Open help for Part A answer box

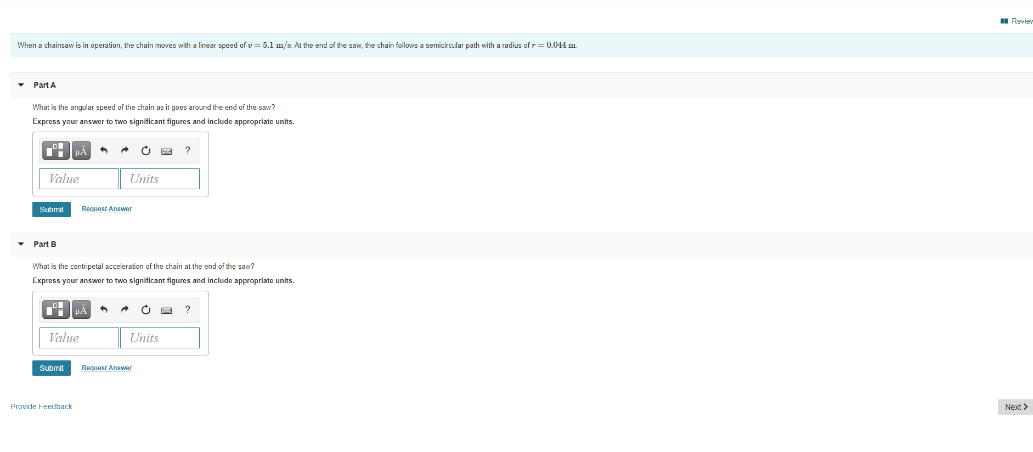pyautogui.click(x=188, y=150)
